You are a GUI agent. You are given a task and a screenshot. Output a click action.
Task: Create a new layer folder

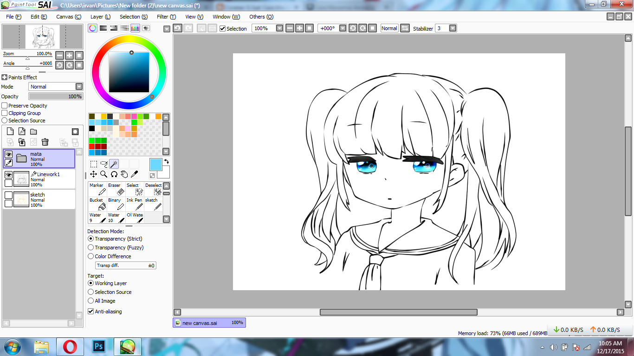[x=33, y=132]
